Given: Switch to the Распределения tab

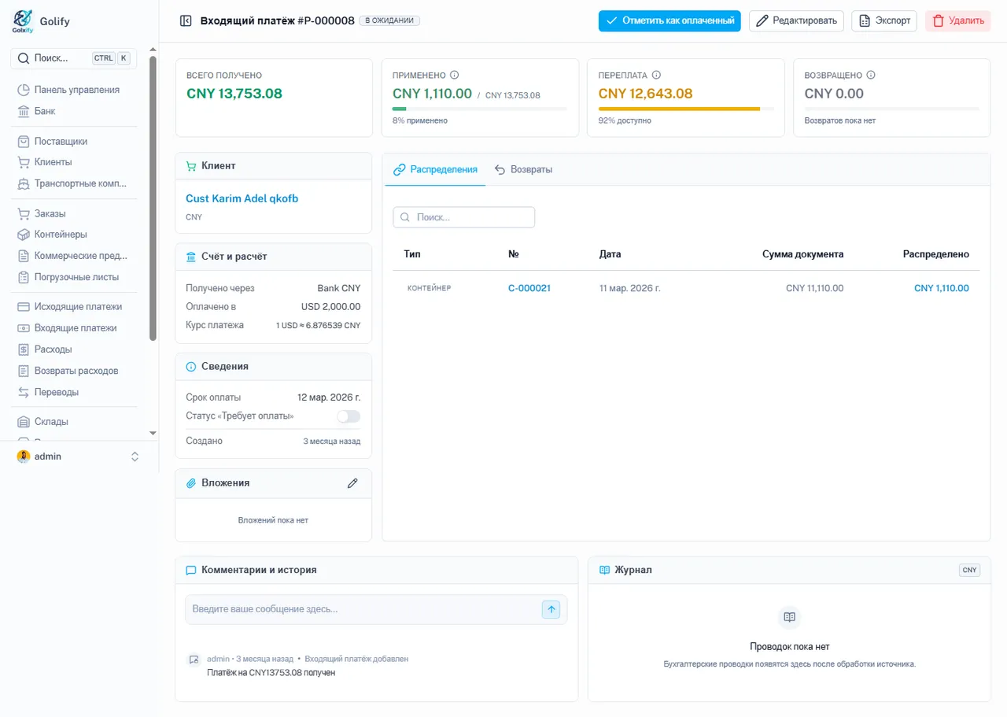Looking at the screenshot, I should coord(435,169).
